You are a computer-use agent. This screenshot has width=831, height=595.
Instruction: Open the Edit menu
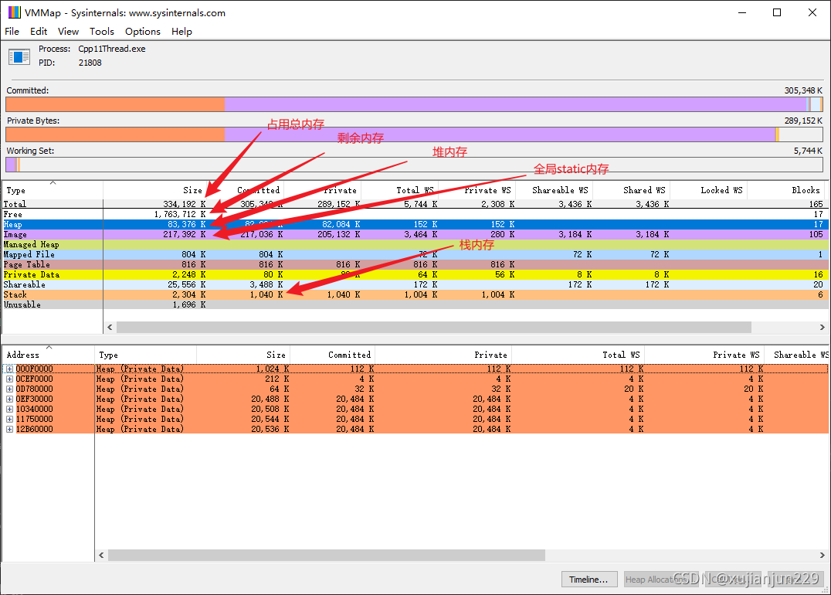coord(38,31)
